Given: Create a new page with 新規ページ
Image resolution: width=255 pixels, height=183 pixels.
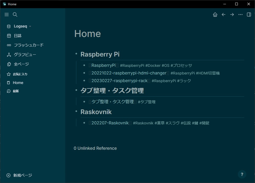Looking at the screenshot, I should click(x=23, y=175).
